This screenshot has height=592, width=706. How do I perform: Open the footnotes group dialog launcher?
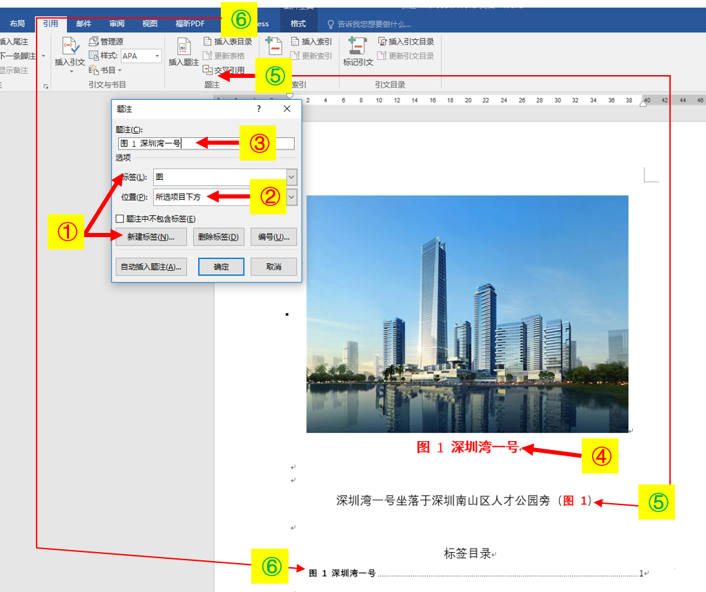[x=46, y=86]
